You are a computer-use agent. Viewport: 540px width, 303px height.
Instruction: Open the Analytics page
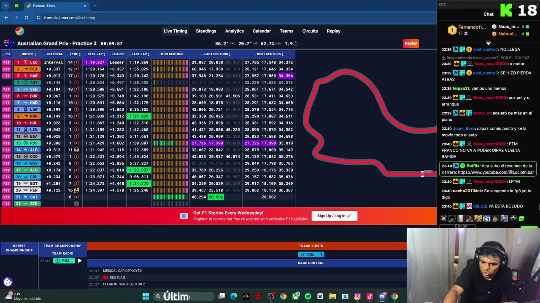(234, 31)
